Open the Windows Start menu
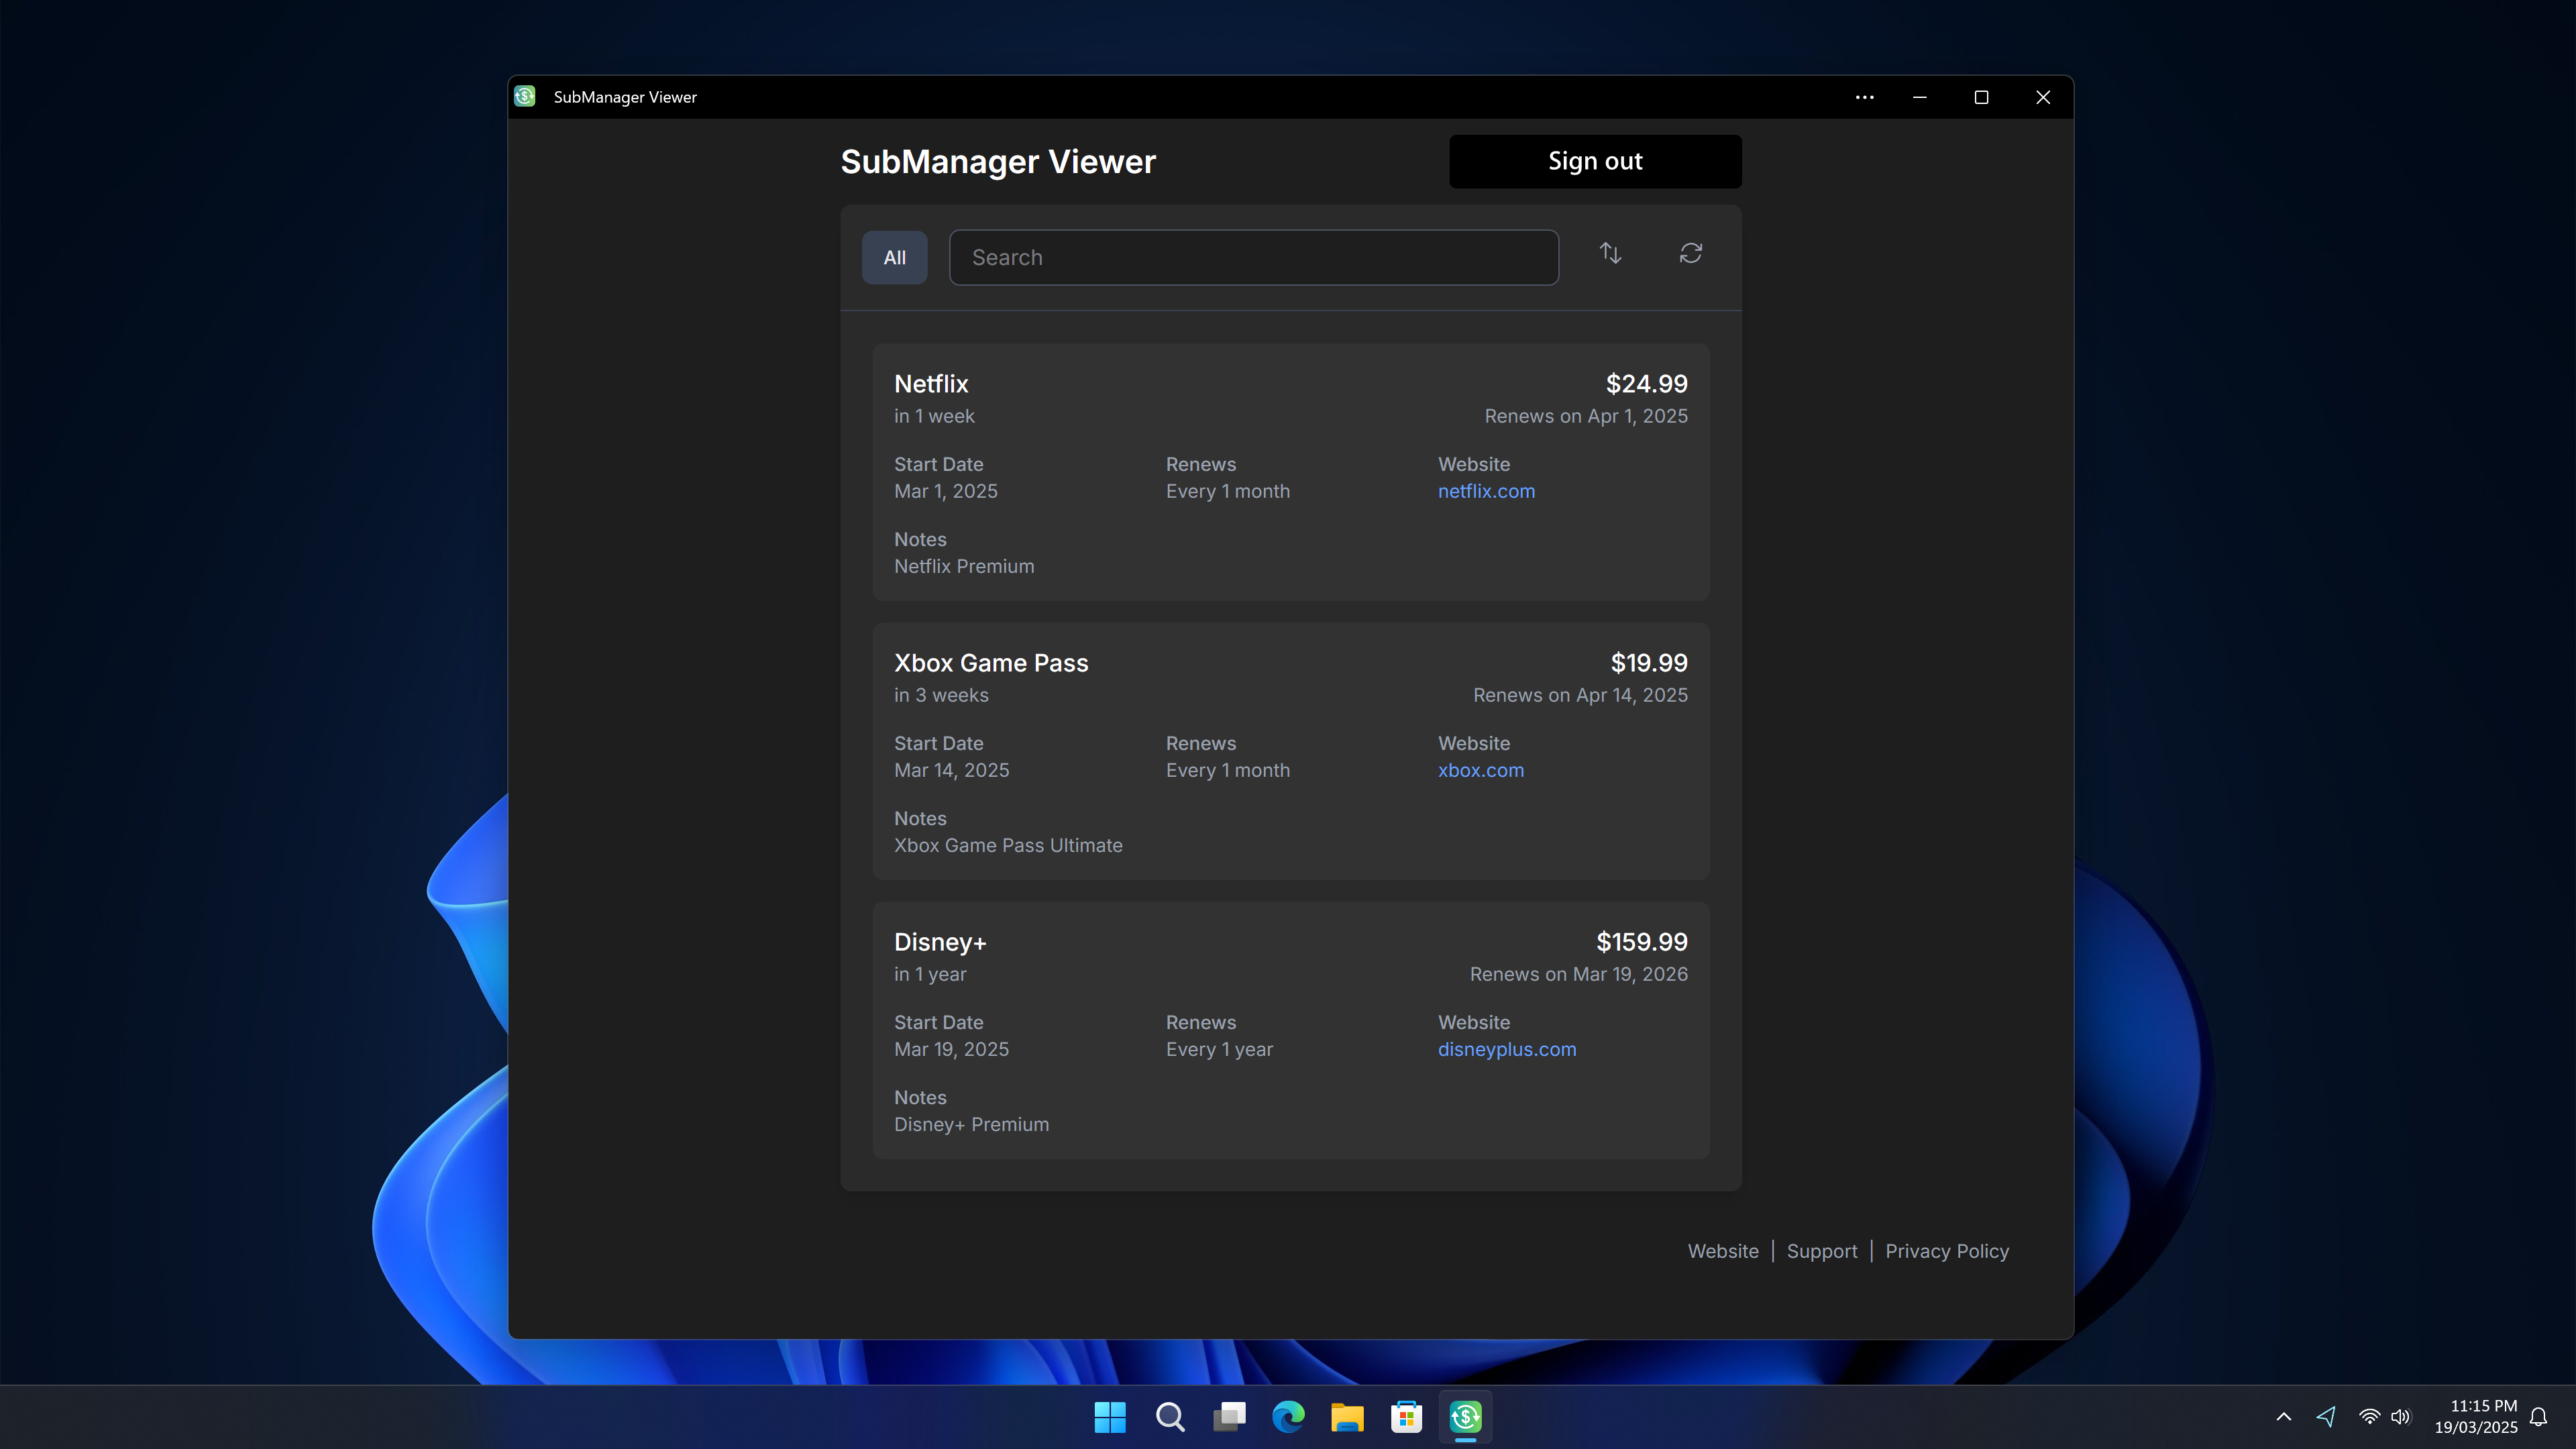Screen dimensions: 2576x1449 point(1109,1416)
